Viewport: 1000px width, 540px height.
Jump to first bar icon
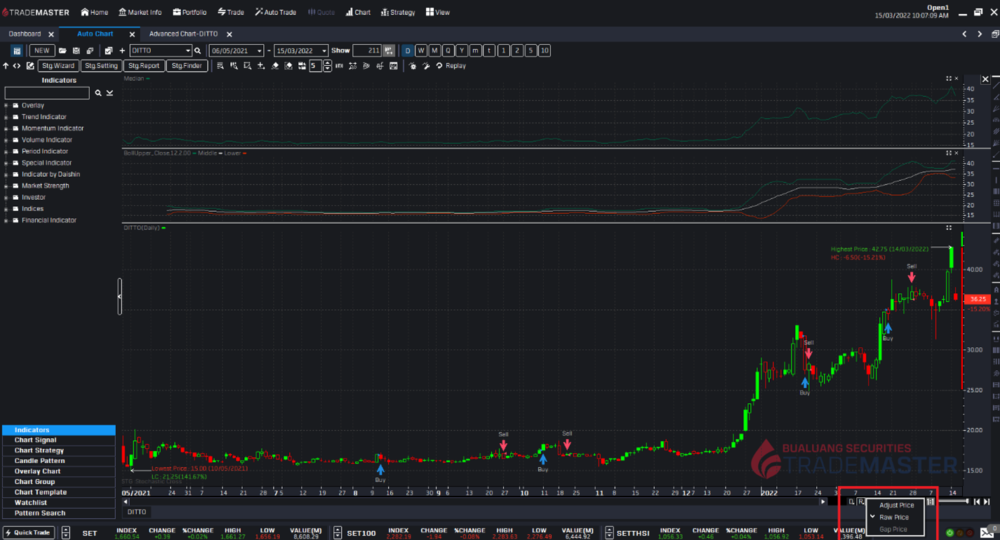coord(976,501)
